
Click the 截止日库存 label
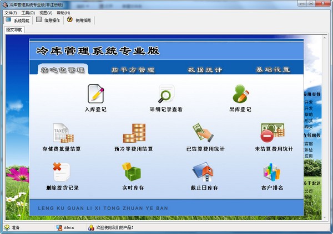pos(204,188)
